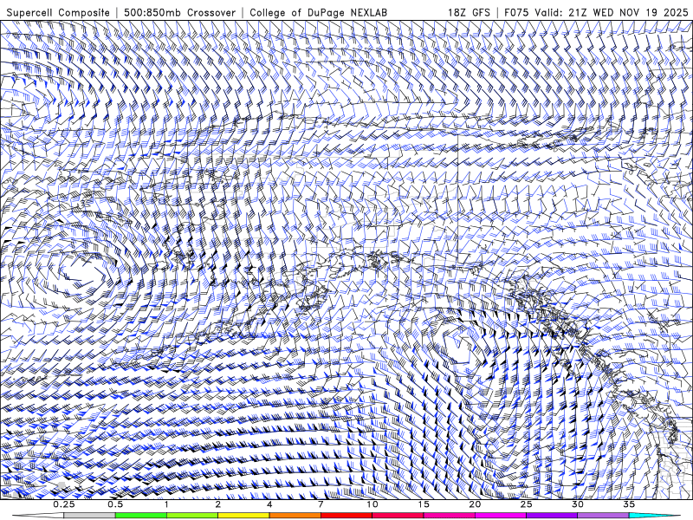
Task: Select the orange 4–7 color bar segment
Action: 295,516
